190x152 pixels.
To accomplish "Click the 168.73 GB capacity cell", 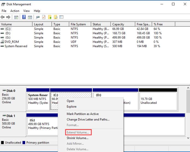I will tap(119, 33).
